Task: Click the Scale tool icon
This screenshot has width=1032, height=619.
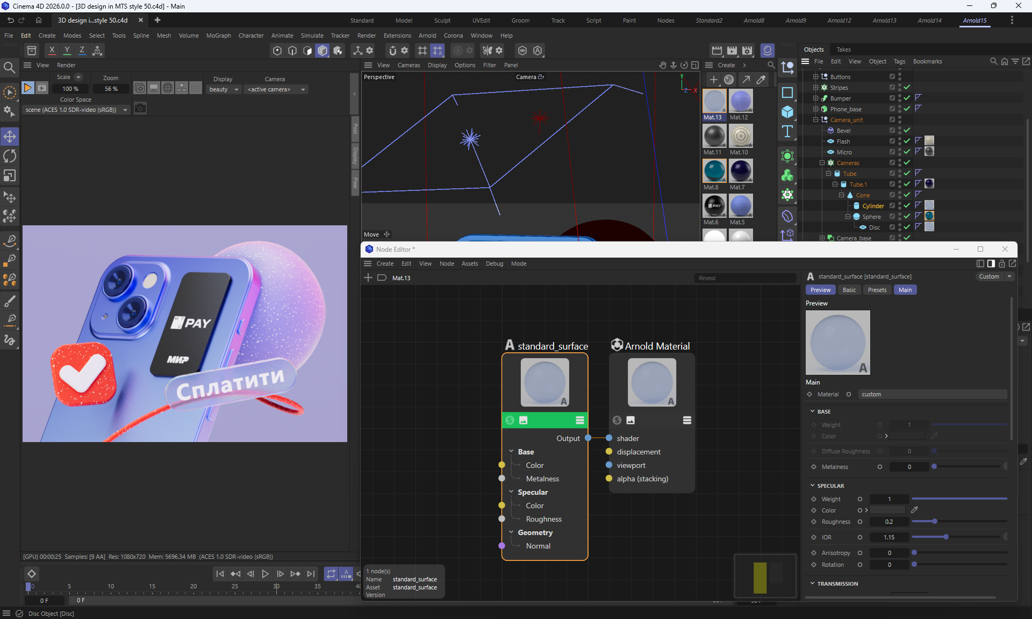Action: pos(10,176)
